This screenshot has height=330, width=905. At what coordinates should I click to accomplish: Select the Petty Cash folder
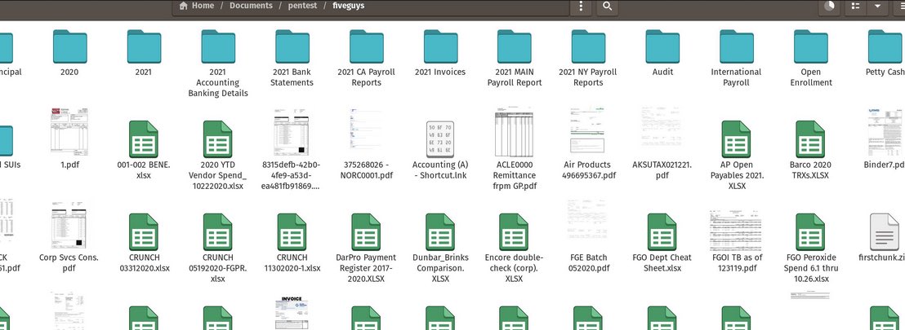click(x=885, y=46)
